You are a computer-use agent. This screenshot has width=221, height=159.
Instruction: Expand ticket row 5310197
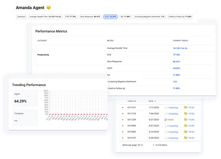(x=122, y=138)
